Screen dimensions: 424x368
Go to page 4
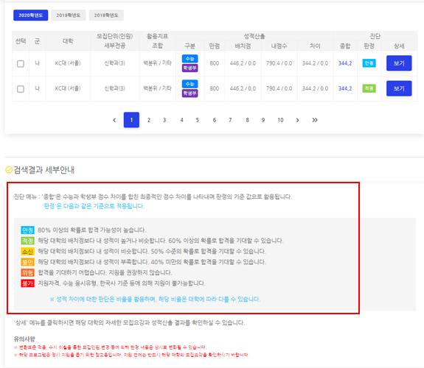tap(181, 120)
